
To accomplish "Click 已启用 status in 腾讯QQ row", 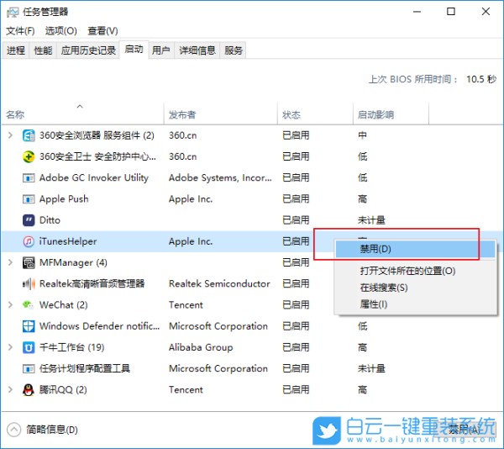I will [296, 390].
